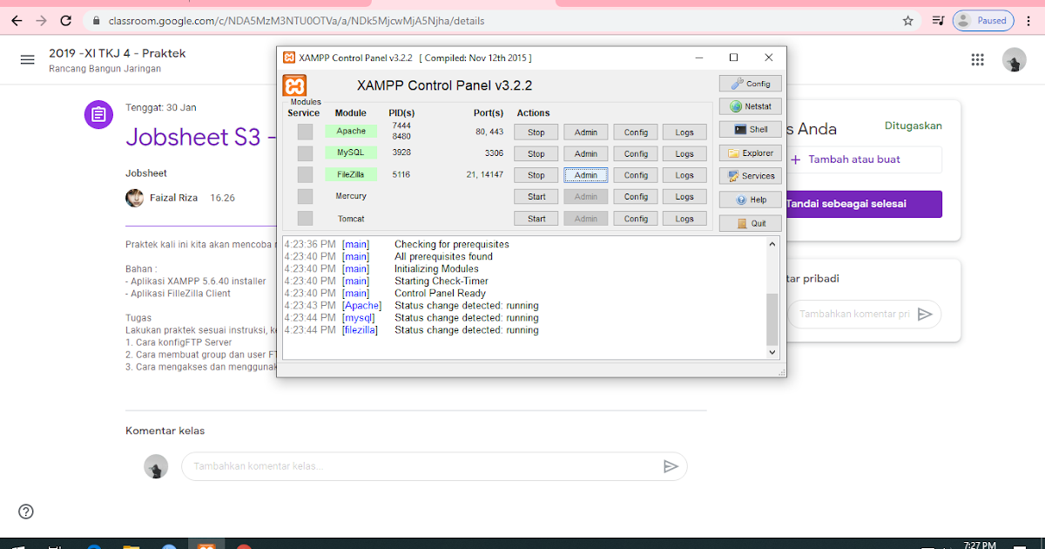Open XAMPP Config via the wrench icon
1045x549 pixels.
click(x=750, y=83)
